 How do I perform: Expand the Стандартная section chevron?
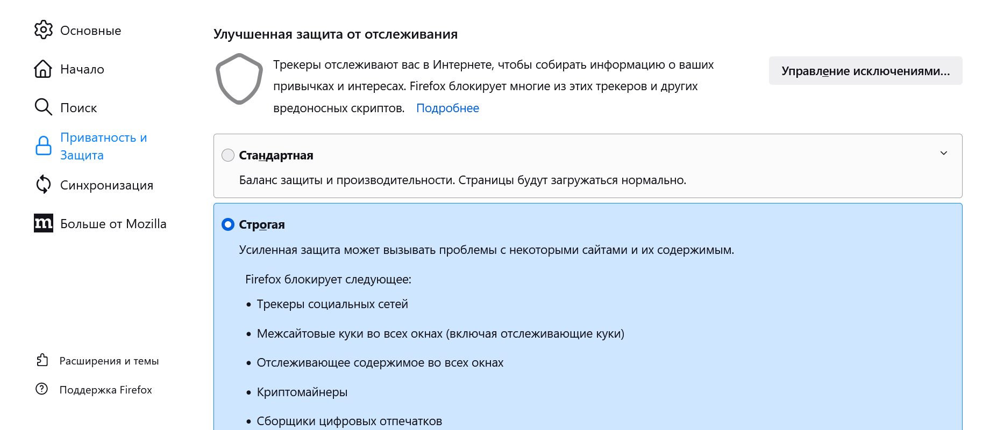[943, 154]
